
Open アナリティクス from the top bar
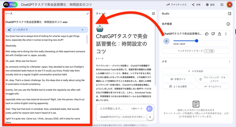(176, 5)
